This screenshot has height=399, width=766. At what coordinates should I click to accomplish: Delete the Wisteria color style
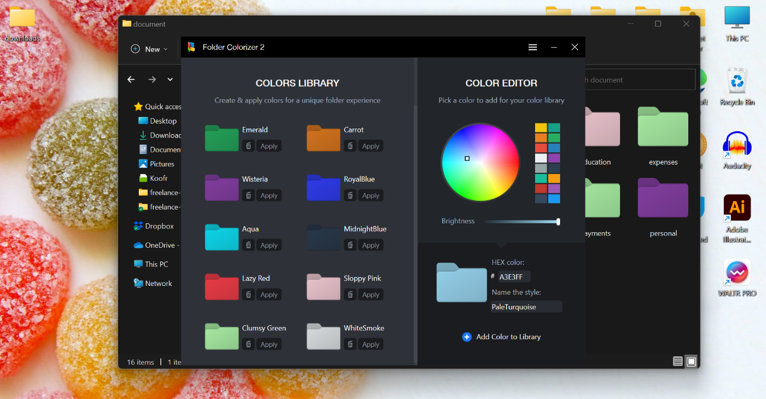249,195
